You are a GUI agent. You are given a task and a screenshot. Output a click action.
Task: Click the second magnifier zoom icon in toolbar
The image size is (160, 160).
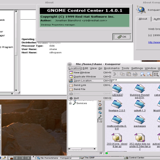pyautogui.click(x=149, y=74)
